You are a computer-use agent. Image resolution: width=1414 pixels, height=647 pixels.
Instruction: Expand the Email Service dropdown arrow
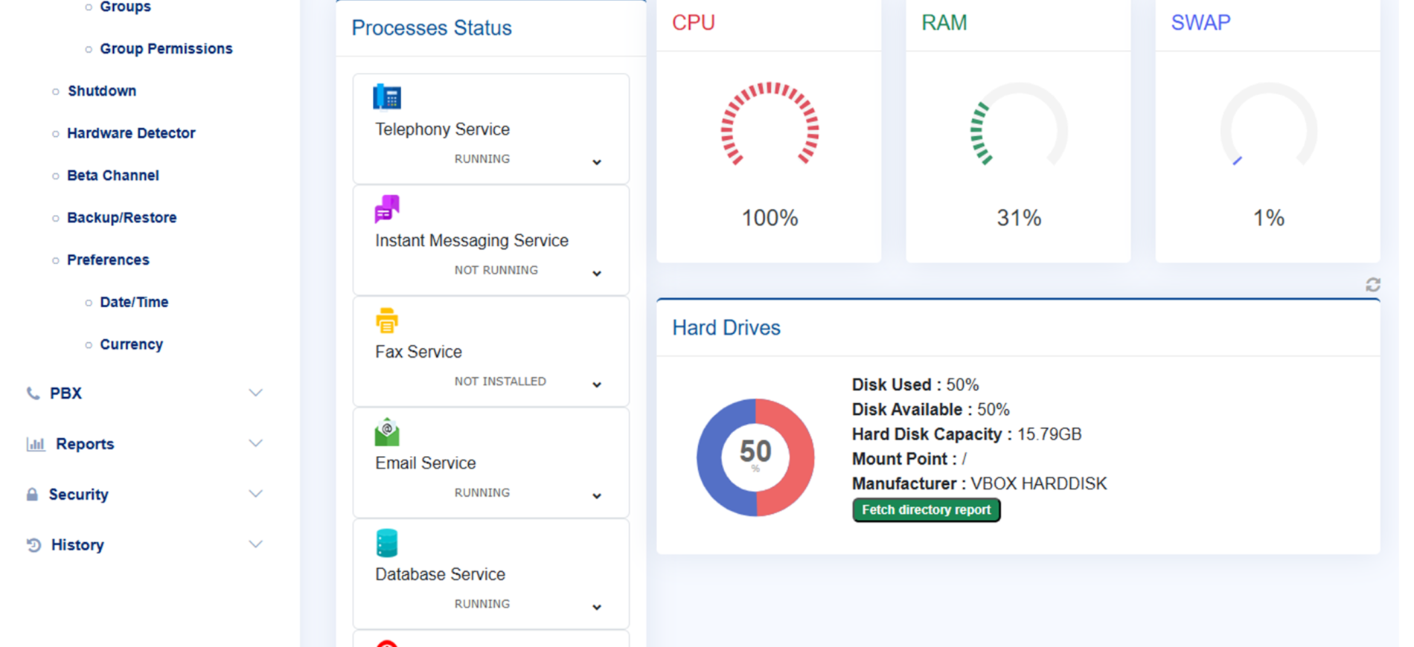coord(597,496)
